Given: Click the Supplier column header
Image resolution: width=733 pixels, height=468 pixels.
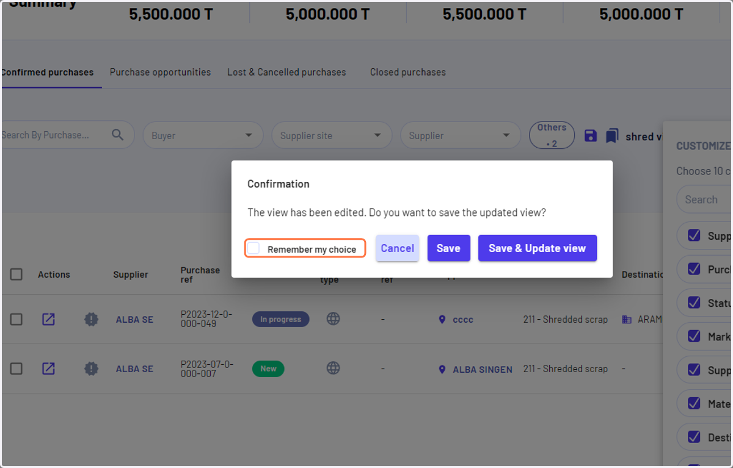Looking at the screenshot, I should (131, 275).
